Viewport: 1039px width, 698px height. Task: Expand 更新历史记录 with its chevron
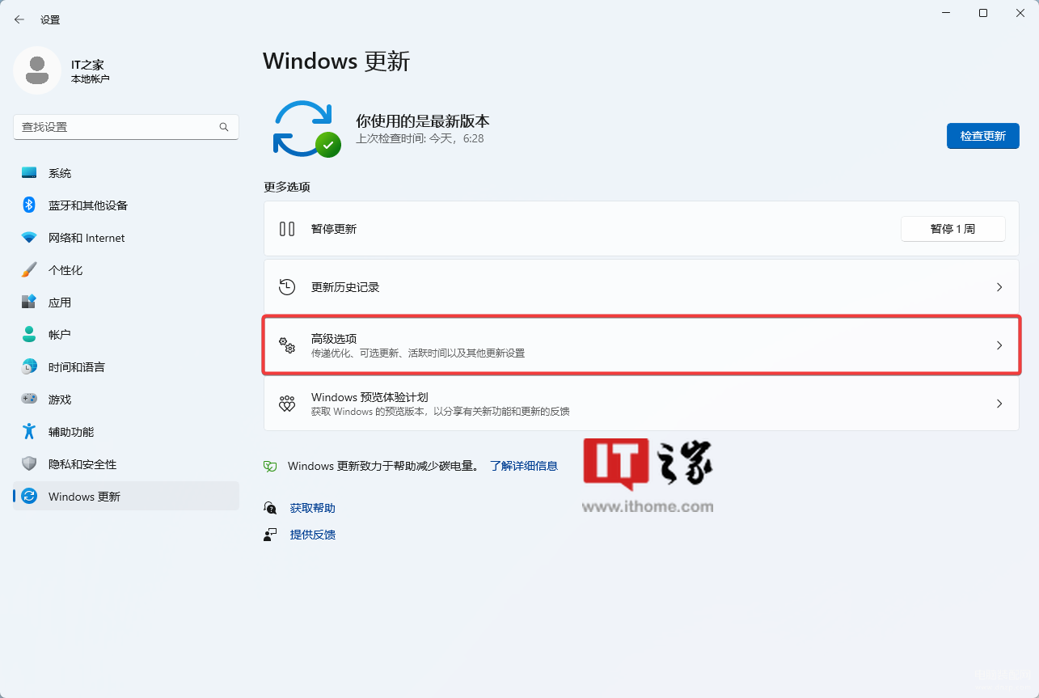(999, 287)
